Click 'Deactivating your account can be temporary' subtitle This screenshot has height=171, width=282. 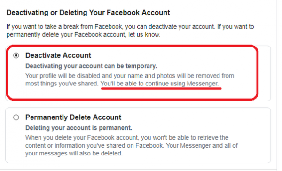pos(91,66)
